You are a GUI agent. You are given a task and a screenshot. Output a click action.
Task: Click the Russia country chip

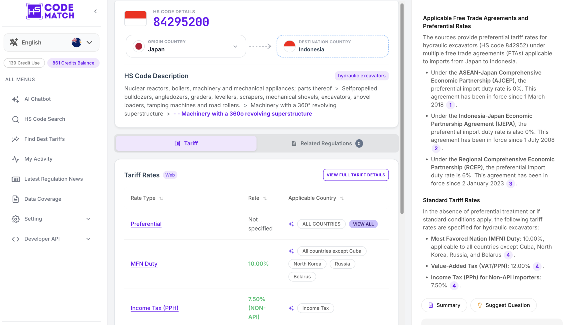coord(342,264)
